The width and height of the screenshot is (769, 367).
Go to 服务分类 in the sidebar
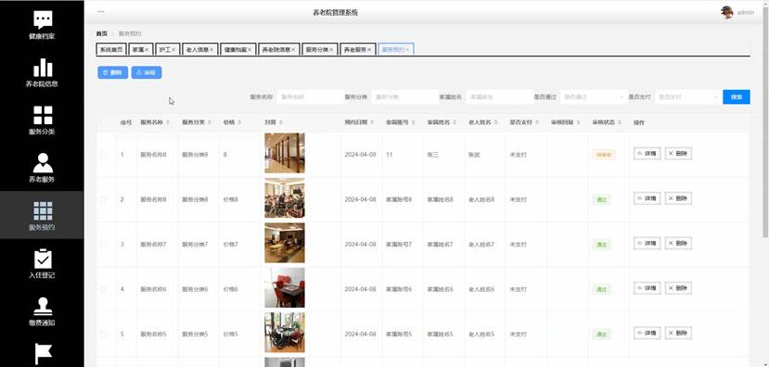tap(42, 120)
